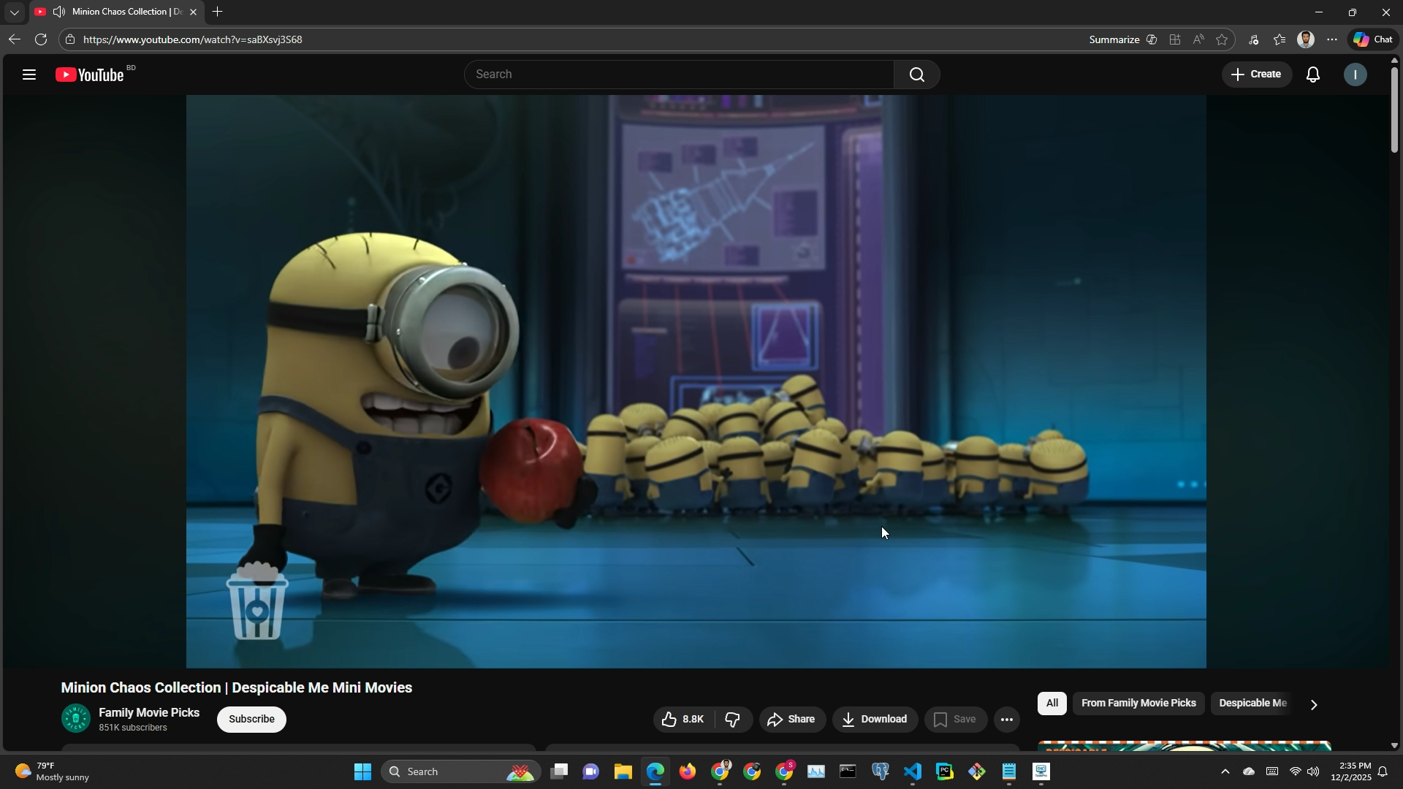
Task: Mute the tab using the speaker icon
Action: point(59,12)
